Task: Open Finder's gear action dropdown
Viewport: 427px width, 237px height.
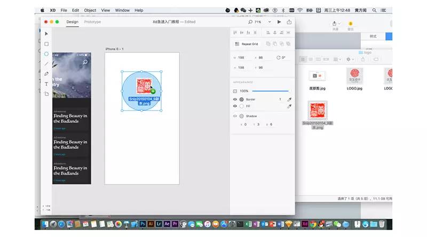Action: [350, 59]
